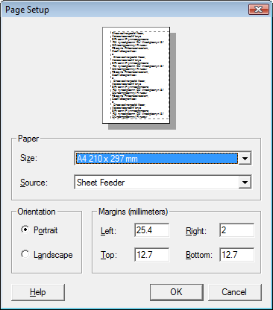The height and width of the screenshot is (310, 273).
Task: Click the Source: label
Action: coord(34,183)
